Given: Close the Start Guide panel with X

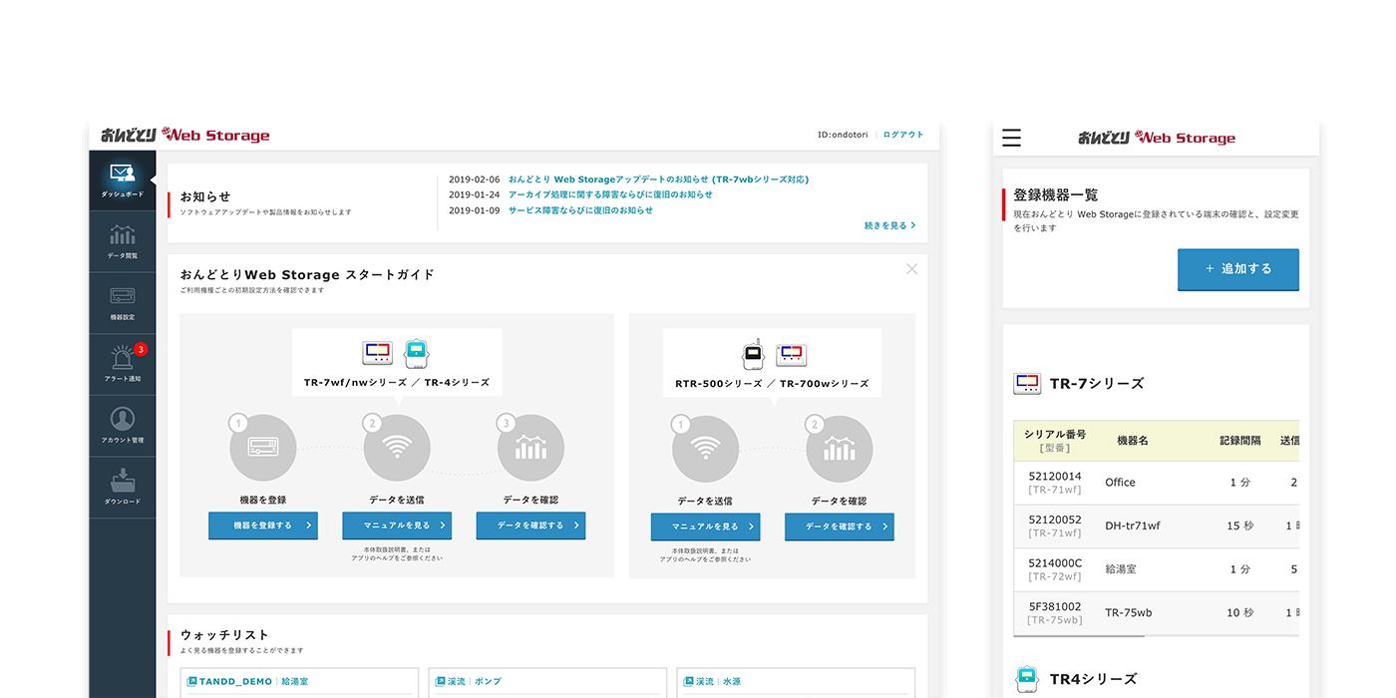Looking at the screenshot, I should pyautogui.click(x=911, y=269).
